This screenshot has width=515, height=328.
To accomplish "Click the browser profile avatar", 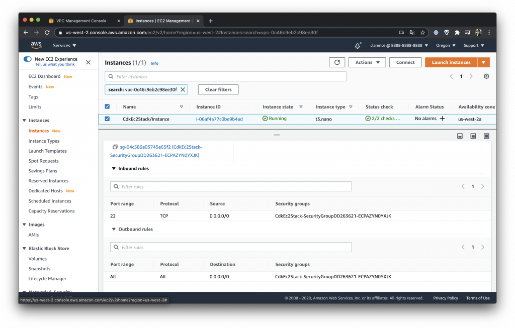I will [479, 33].
